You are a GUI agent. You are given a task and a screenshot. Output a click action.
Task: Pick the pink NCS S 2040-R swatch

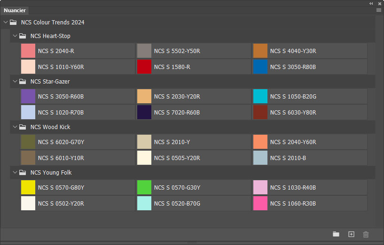pos(28,51)
